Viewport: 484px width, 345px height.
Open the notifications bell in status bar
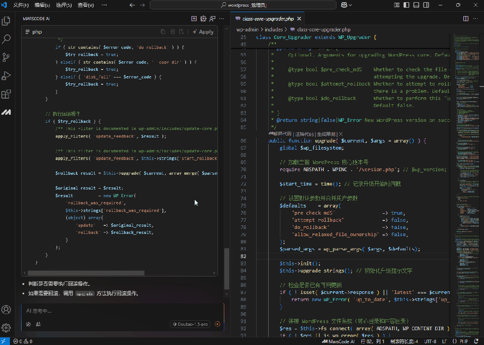[x=476, y=341]
